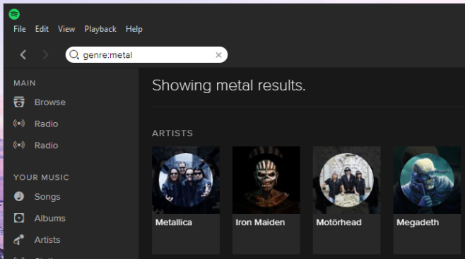The image size is (465, 259).
Task: Open the File menu
Action: click(x=20, y=29)
